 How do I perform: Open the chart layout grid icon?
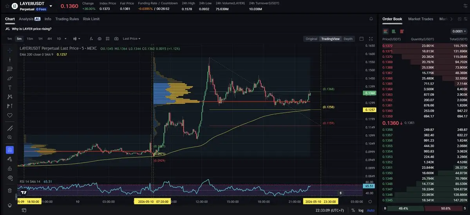(108, 39)
